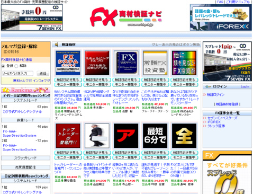Click the Login link in ログイン header
Screen dimensions: 253x194
(245, 86)
